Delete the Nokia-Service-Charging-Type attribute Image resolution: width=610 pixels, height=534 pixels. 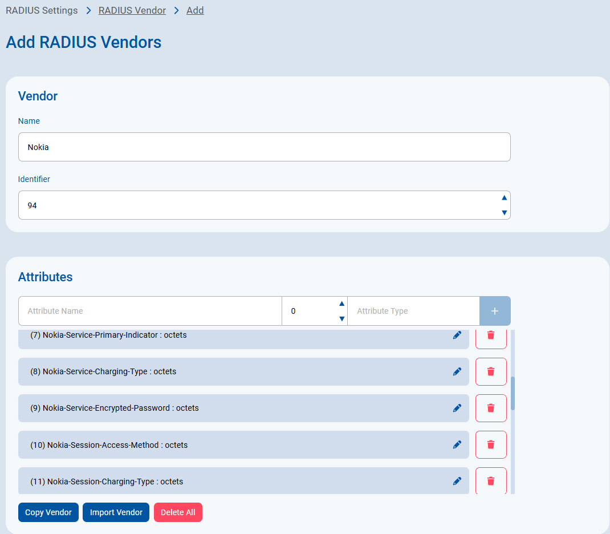(x=491, y=371)
